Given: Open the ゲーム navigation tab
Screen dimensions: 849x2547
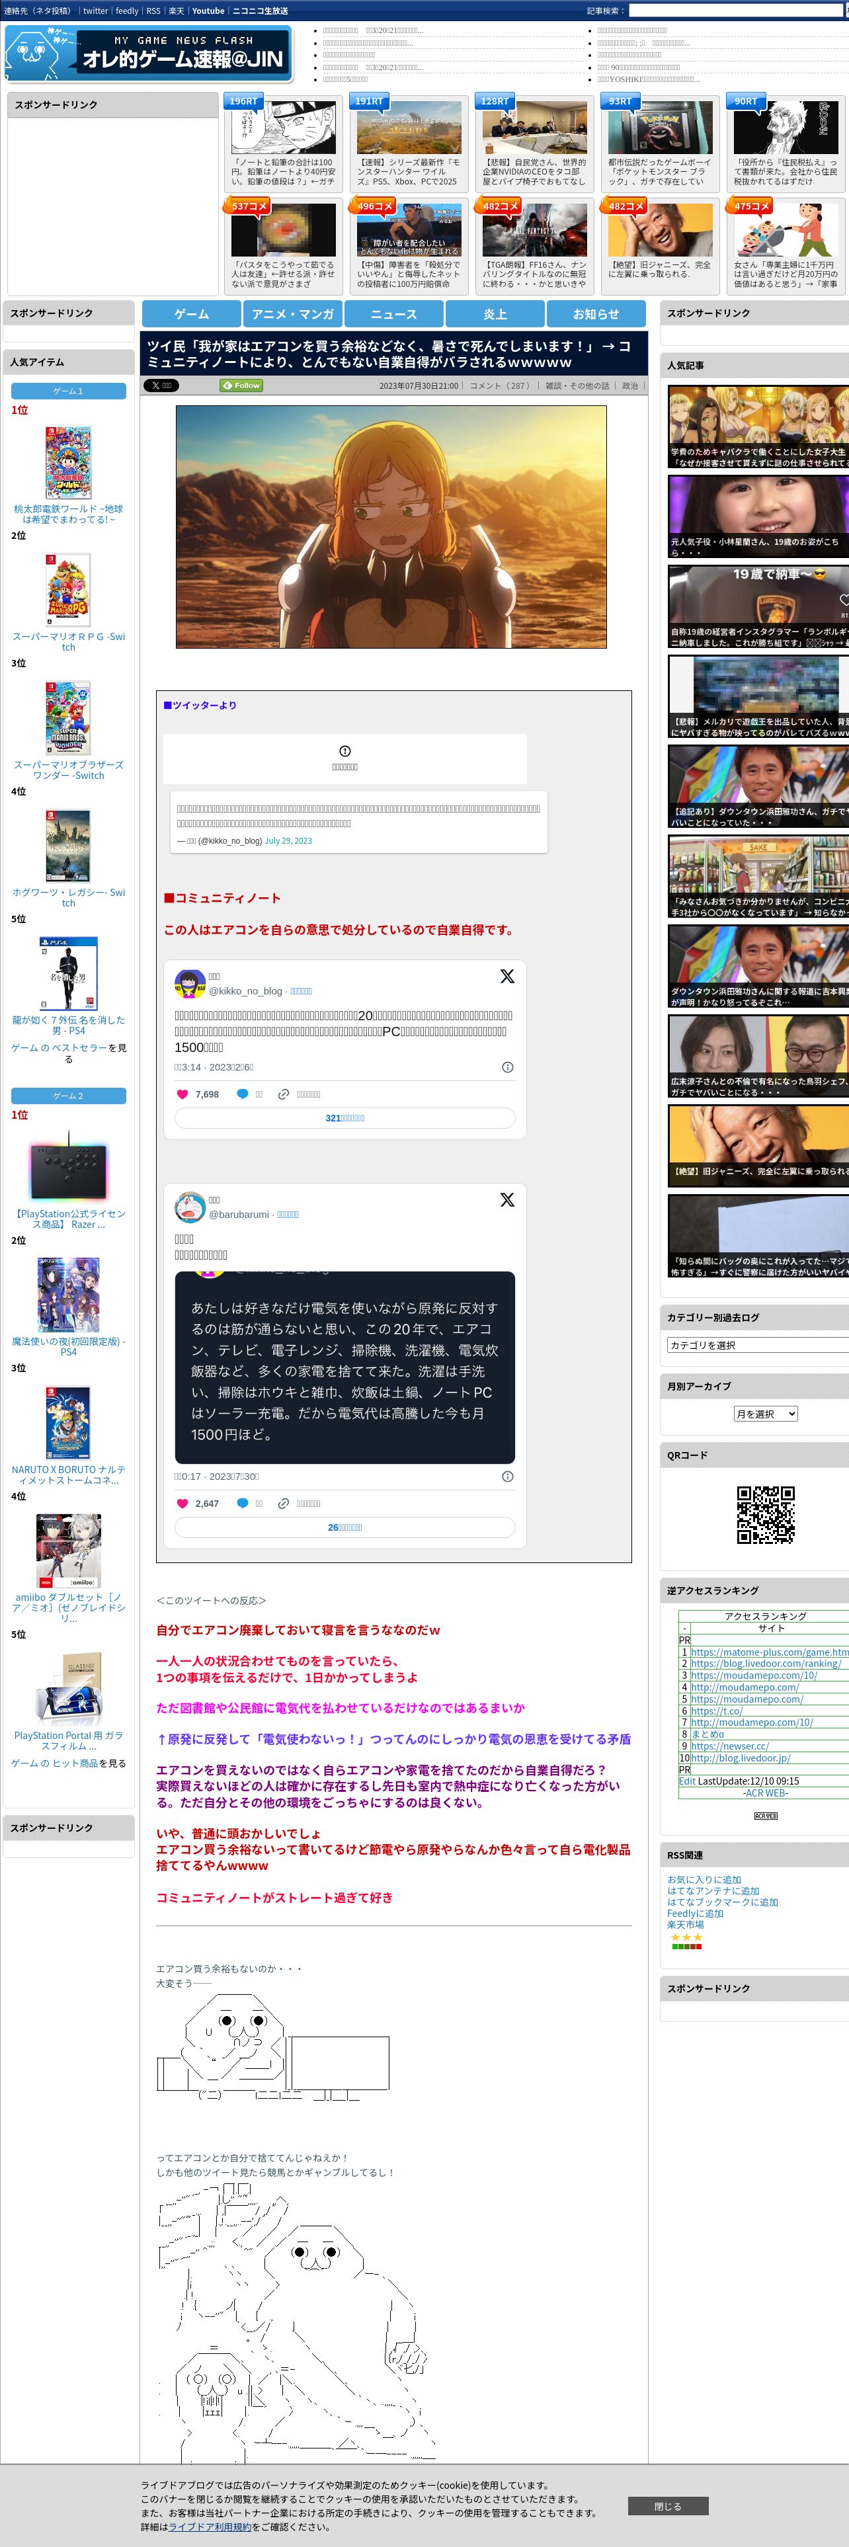Looking at the screenshot, I should click(x=192, y=313).
